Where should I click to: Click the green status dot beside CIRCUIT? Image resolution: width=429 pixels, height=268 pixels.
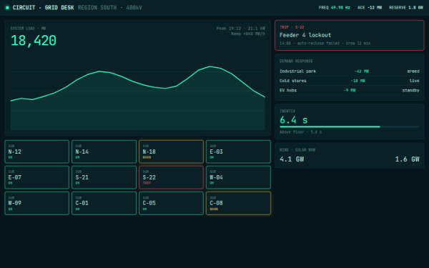point(7,8)
